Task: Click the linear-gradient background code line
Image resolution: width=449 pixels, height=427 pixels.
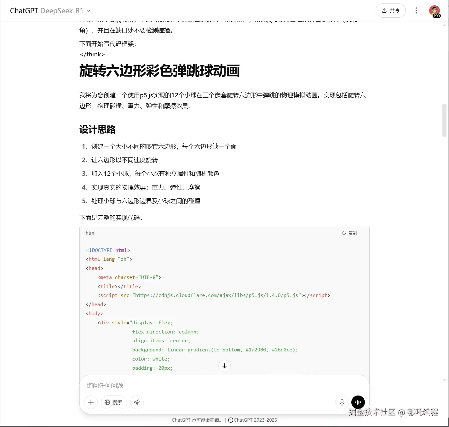Action: tap(215, 350)
